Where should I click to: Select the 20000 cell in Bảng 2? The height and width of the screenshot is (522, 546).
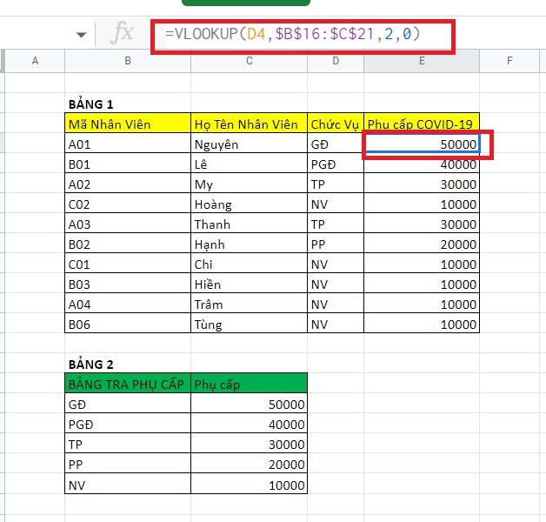249,464
